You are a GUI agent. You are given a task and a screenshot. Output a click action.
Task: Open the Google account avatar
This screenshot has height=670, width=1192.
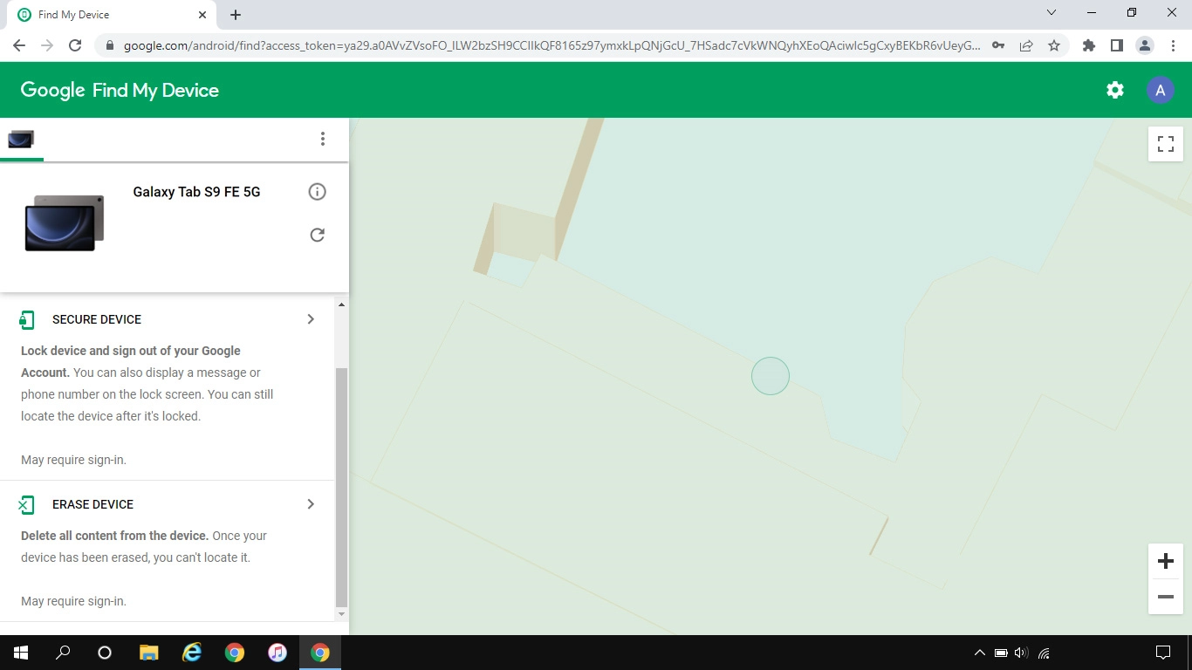(x=1160, y=89)
